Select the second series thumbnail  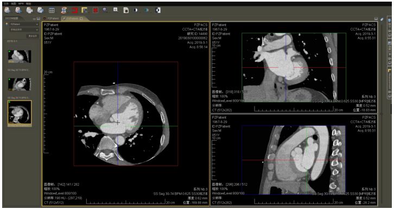(20, 84)
